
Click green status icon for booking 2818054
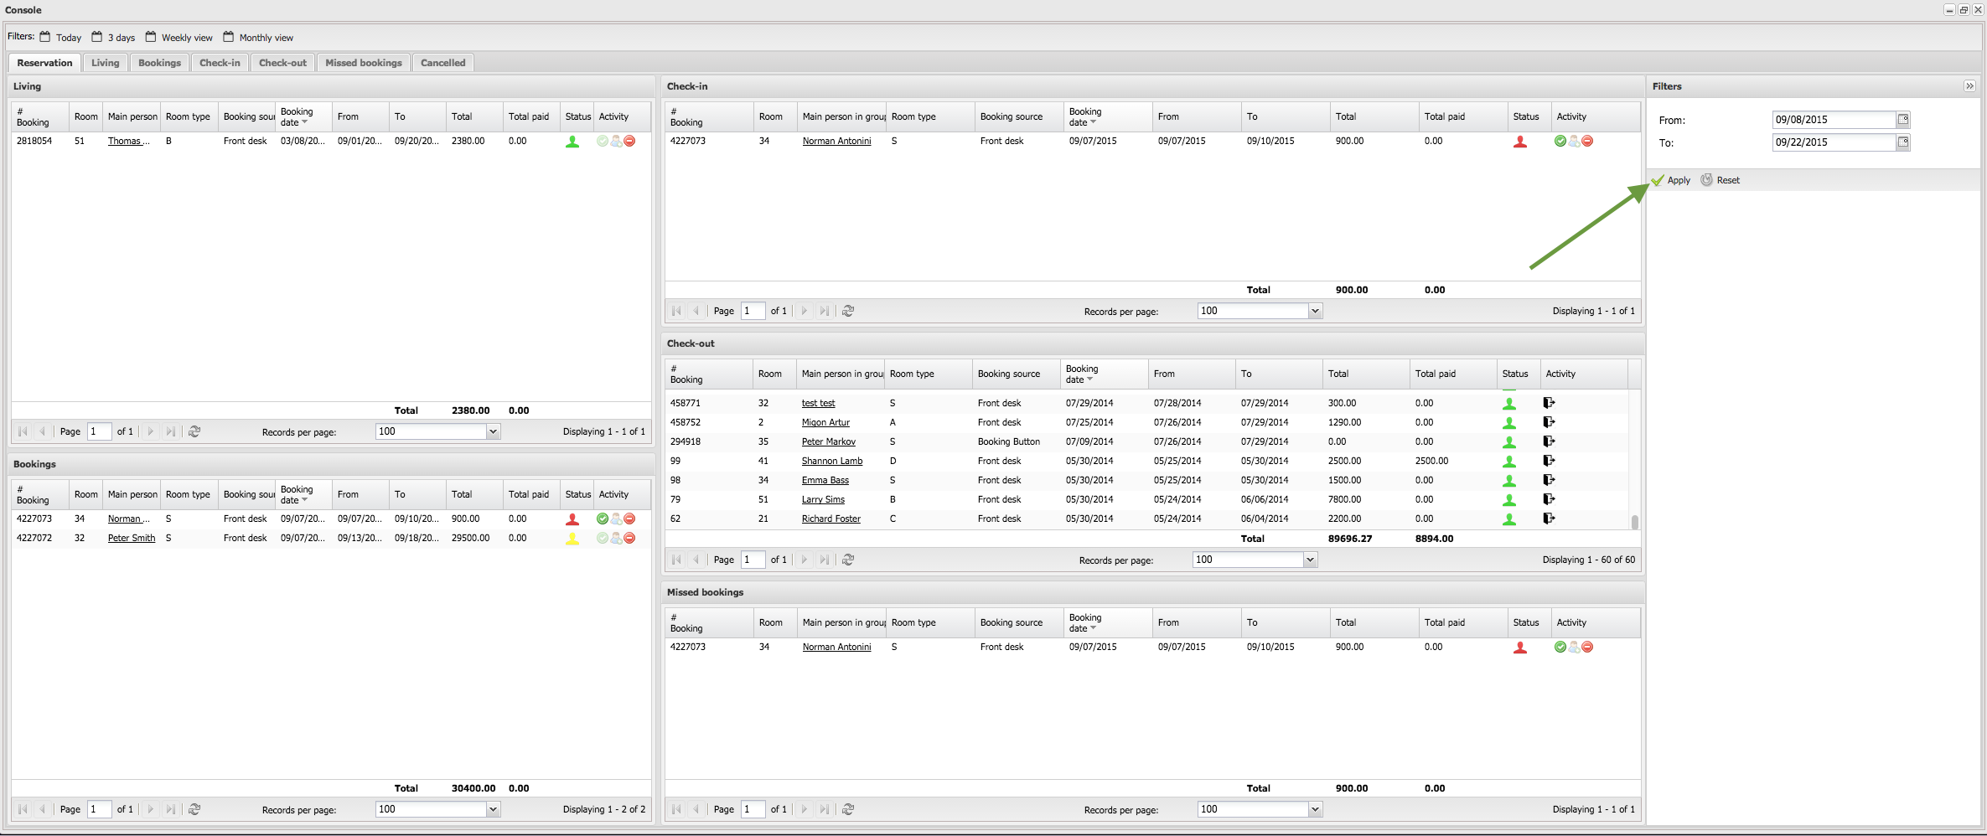tap(572, 142)
